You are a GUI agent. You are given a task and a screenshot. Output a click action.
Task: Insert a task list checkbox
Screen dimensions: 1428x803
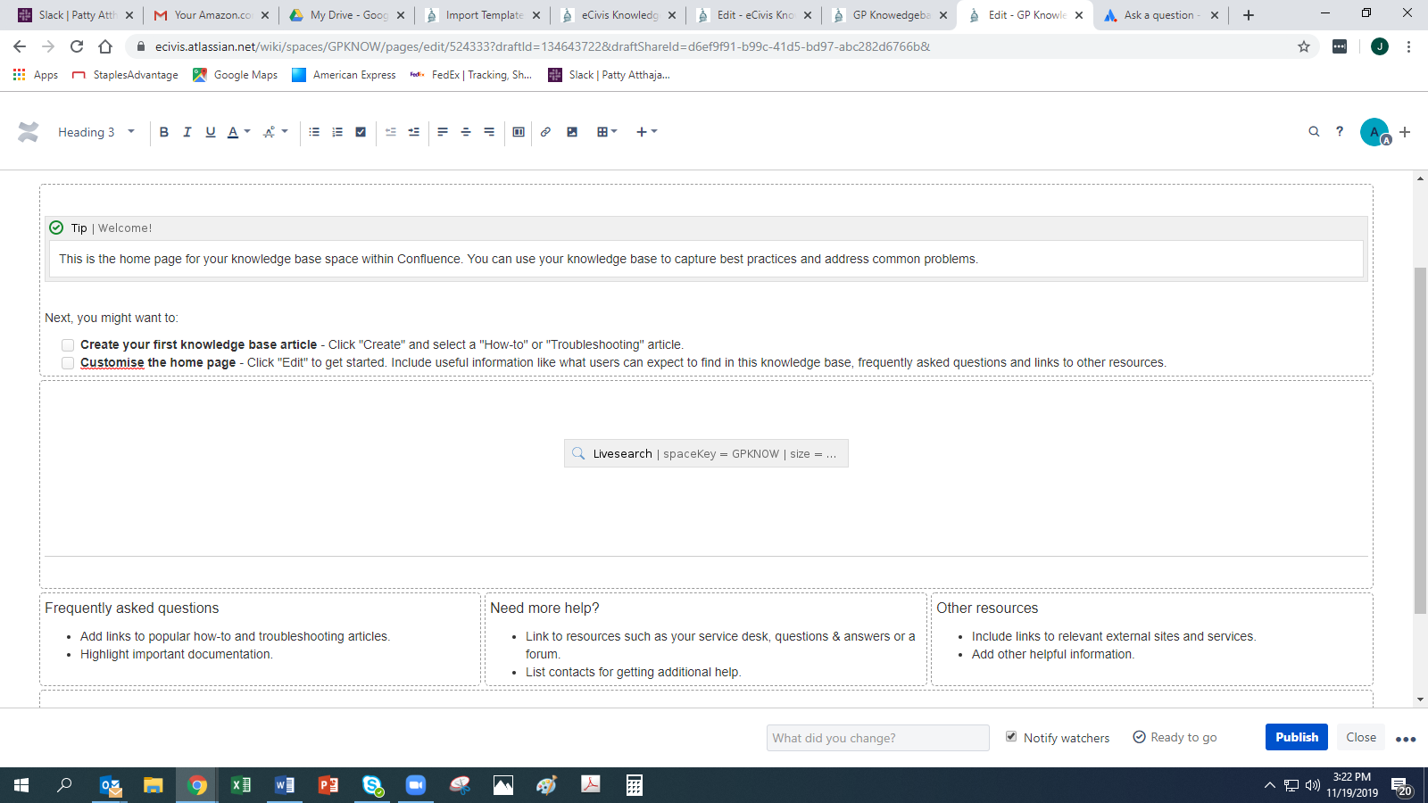[361, 132]
